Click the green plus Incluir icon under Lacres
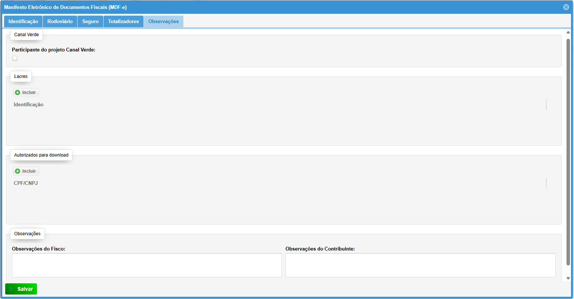Screen dimensions: 574x299 click(x=18, y=92)
